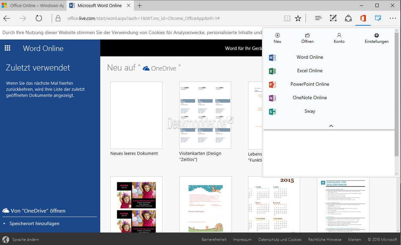Click Von "OneDrive" öffnen
401x245 pixels.
point(34,211)
